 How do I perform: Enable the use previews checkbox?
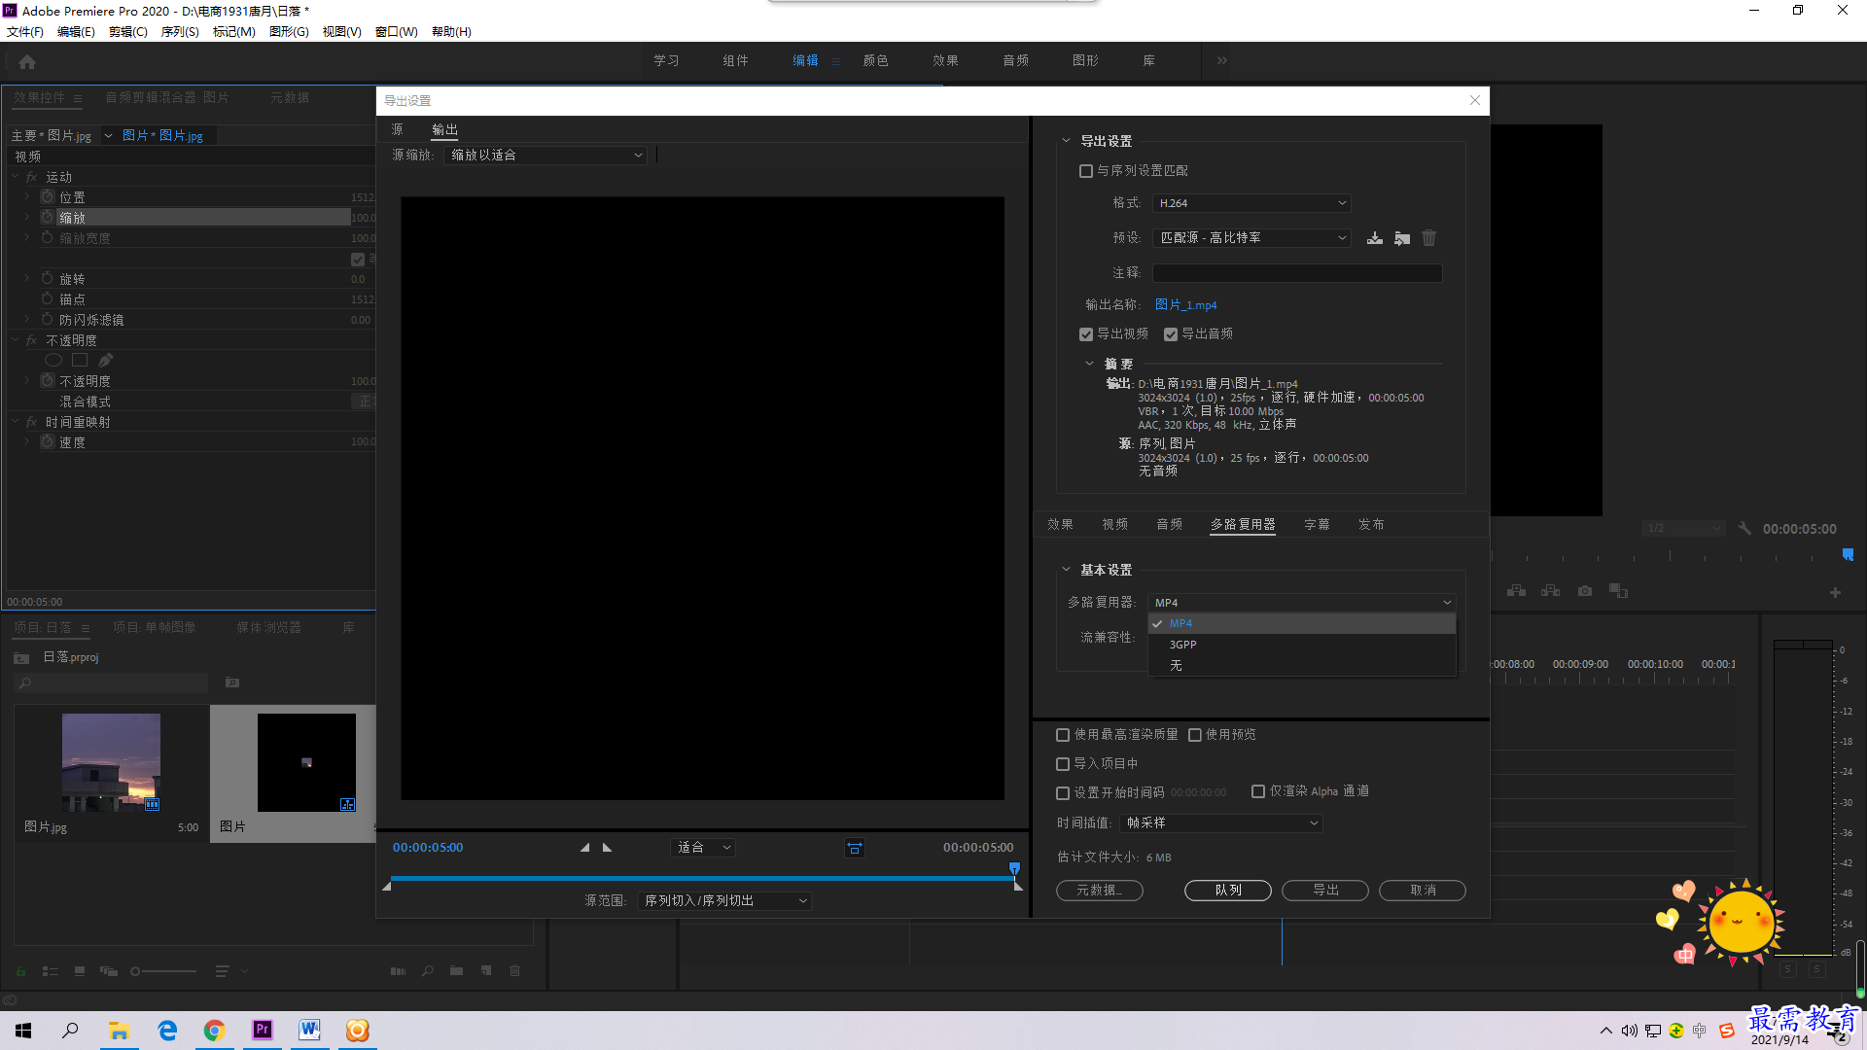pyautogui.click(x=1194, y=735)
